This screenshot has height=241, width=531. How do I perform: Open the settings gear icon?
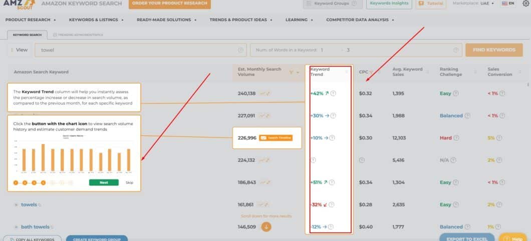click(x=525, y=3)
